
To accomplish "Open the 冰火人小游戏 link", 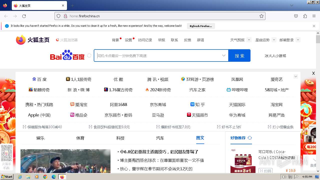I will 275,56.
